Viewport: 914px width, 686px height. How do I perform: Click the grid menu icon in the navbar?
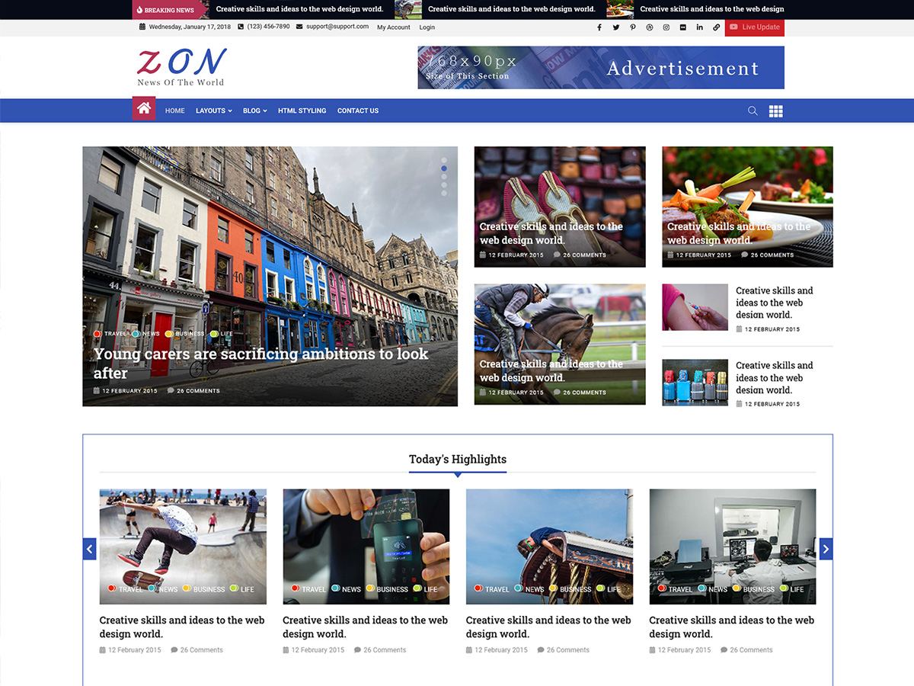click(x=775, y=111)
